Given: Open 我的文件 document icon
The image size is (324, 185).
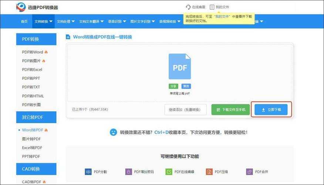Looking at the screenshot, I should pyautogui.click(x=212, y=7).
